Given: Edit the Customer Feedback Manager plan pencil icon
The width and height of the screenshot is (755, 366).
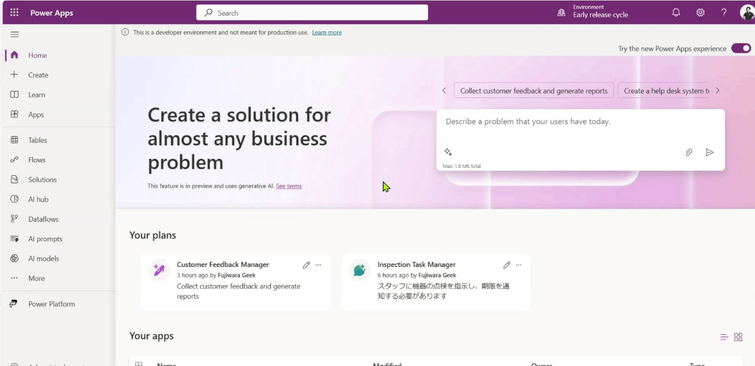Looking at the screenshot, I should (x=306, y=265).
